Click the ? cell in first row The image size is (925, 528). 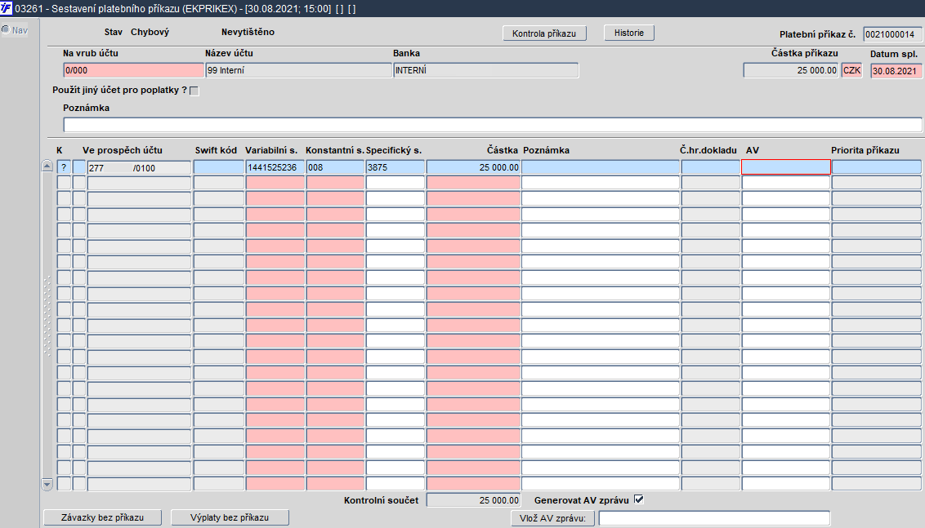(64, 167)
